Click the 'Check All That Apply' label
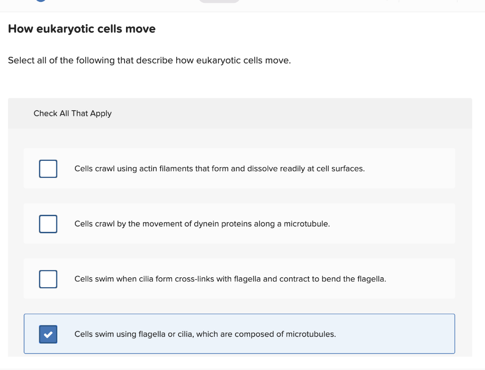The width and height of the screenshot is (485, 370). 72,114
